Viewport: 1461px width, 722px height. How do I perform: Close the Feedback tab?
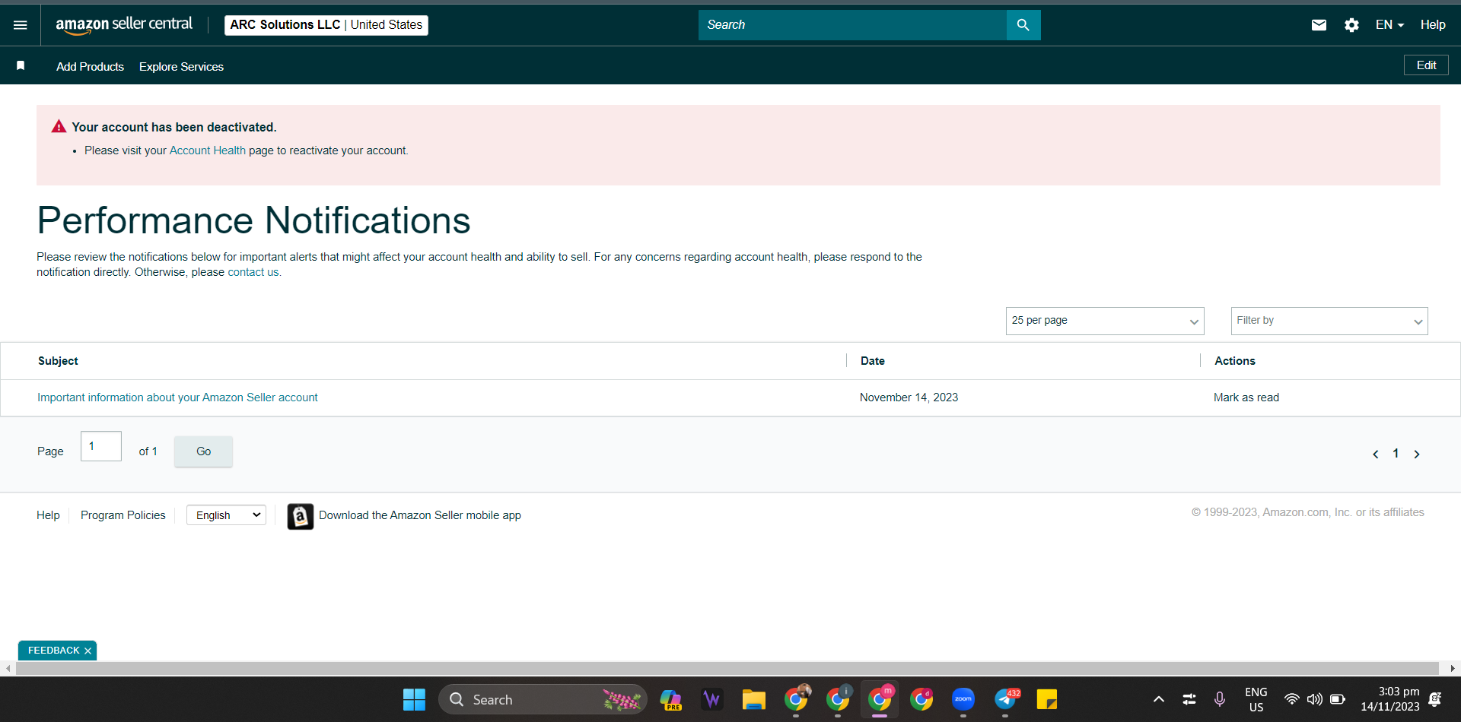tap(88, 651)
